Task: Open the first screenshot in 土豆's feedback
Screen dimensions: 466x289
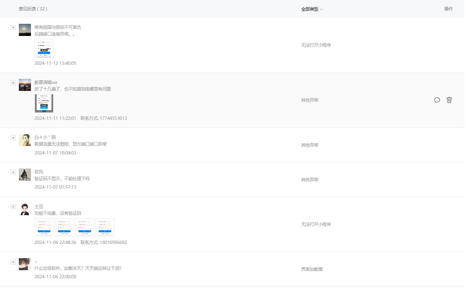Action: [x=44, y=228]
